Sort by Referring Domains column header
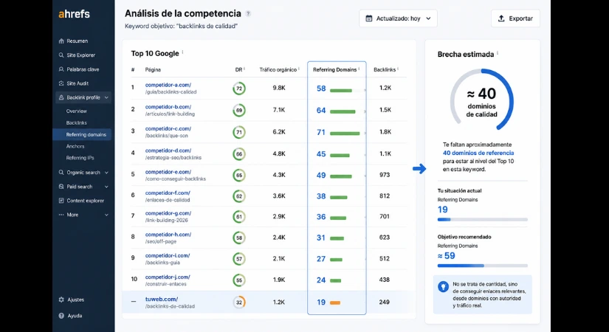This screenshot has height=332, width=609. (335, 69)
